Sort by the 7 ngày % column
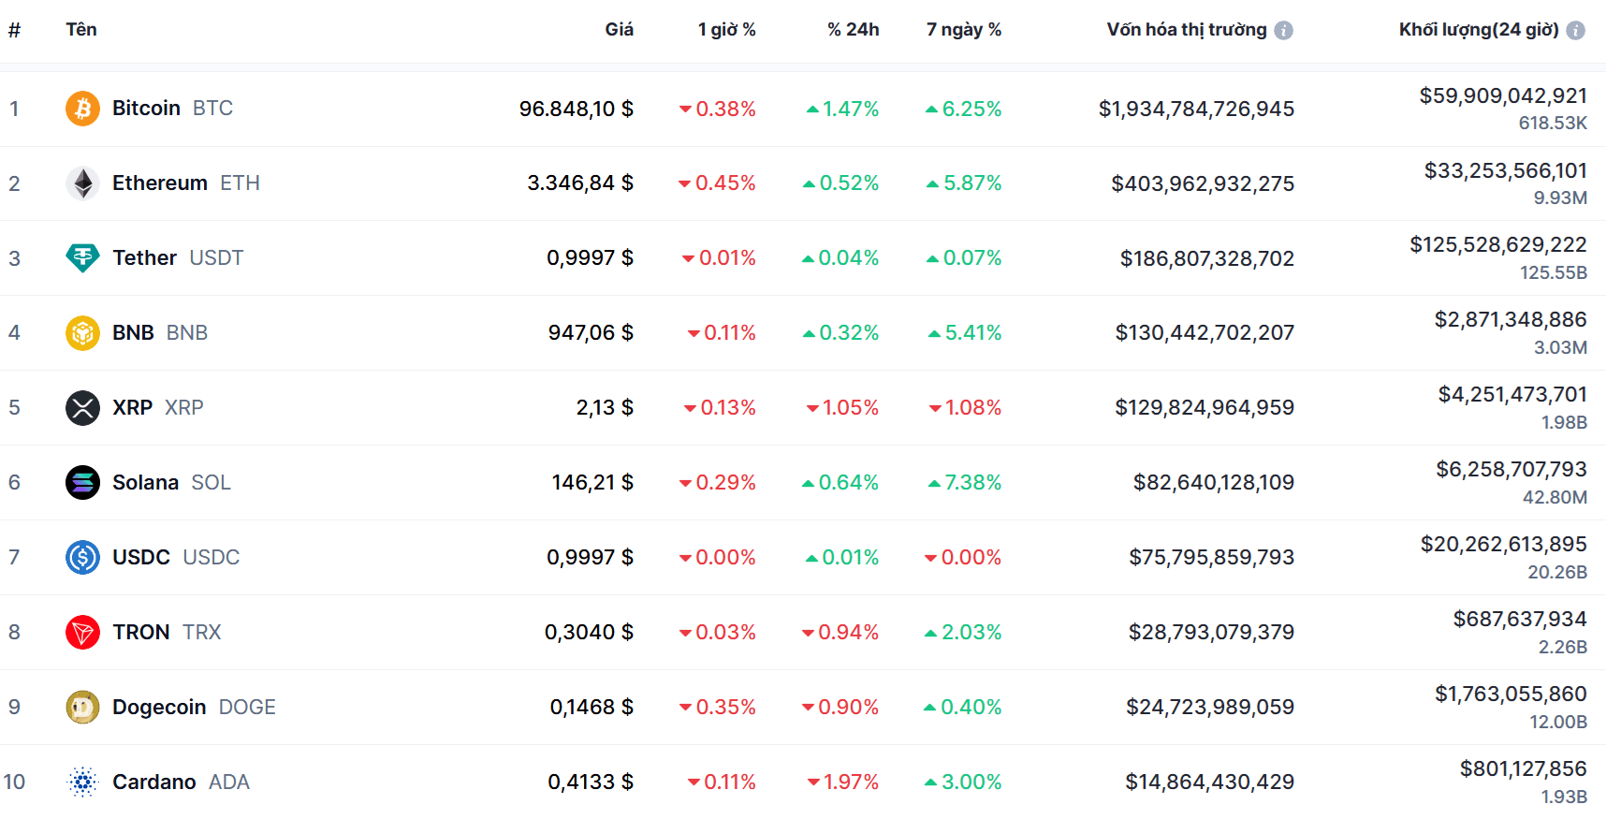 tap(964, 29)
